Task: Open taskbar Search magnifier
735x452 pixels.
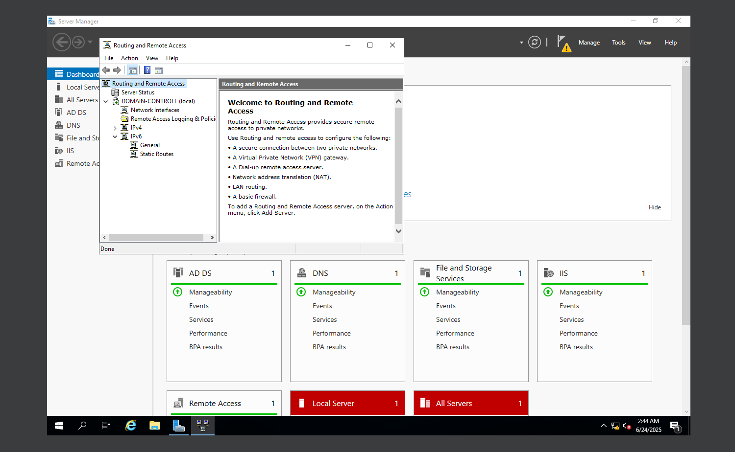Action: click(x=82, y=426)
